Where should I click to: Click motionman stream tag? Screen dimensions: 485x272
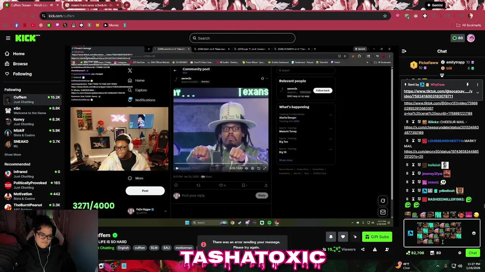tap(184, 248)
